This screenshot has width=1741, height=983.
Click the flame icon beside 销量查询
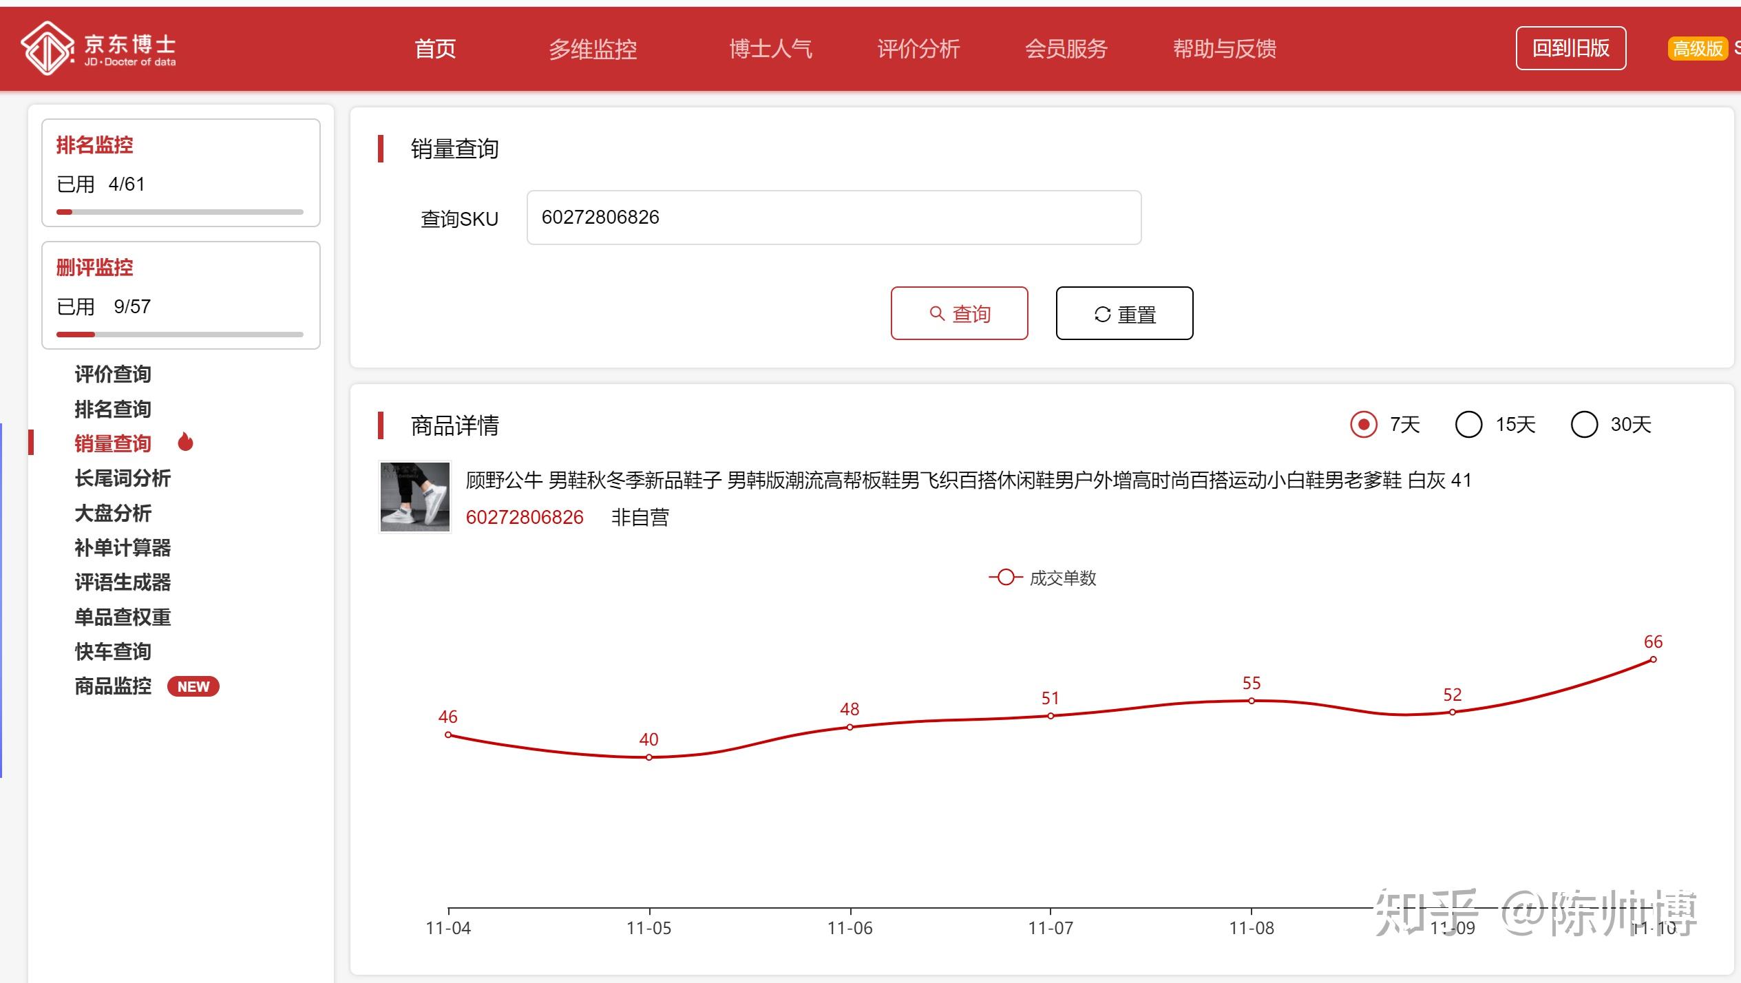pos(185,442)
